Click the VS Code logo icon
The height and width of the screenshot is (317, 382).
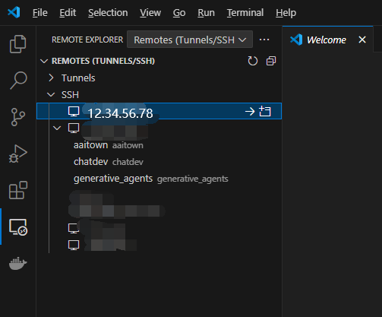point(14,12)
